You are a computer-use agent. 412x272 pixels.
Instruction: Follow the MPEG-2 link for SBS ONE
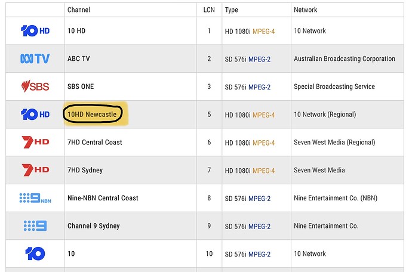[x=259, y=87]
